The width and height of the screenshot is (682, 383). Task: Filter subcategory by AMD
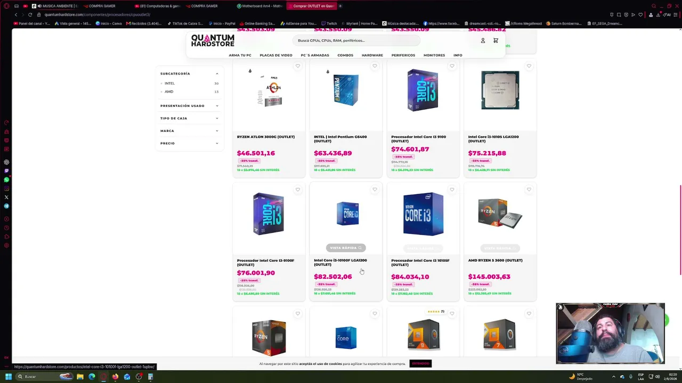coord(168,91)
